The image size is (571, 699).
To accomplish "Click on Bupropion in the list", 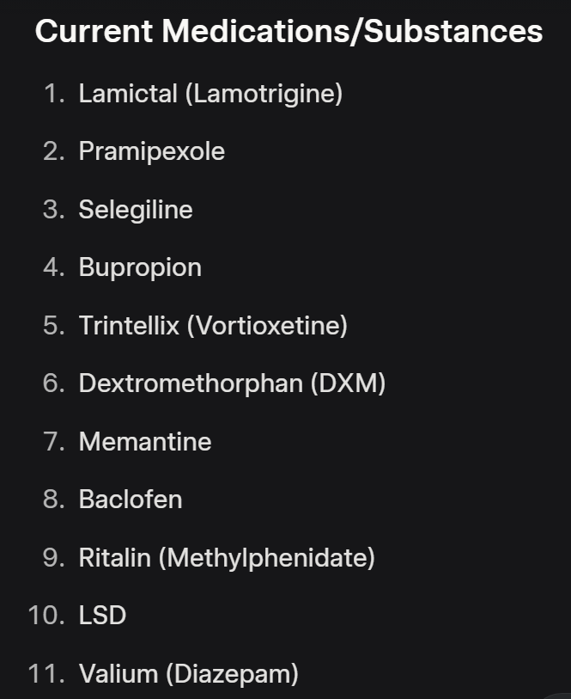I will (140, 267).
